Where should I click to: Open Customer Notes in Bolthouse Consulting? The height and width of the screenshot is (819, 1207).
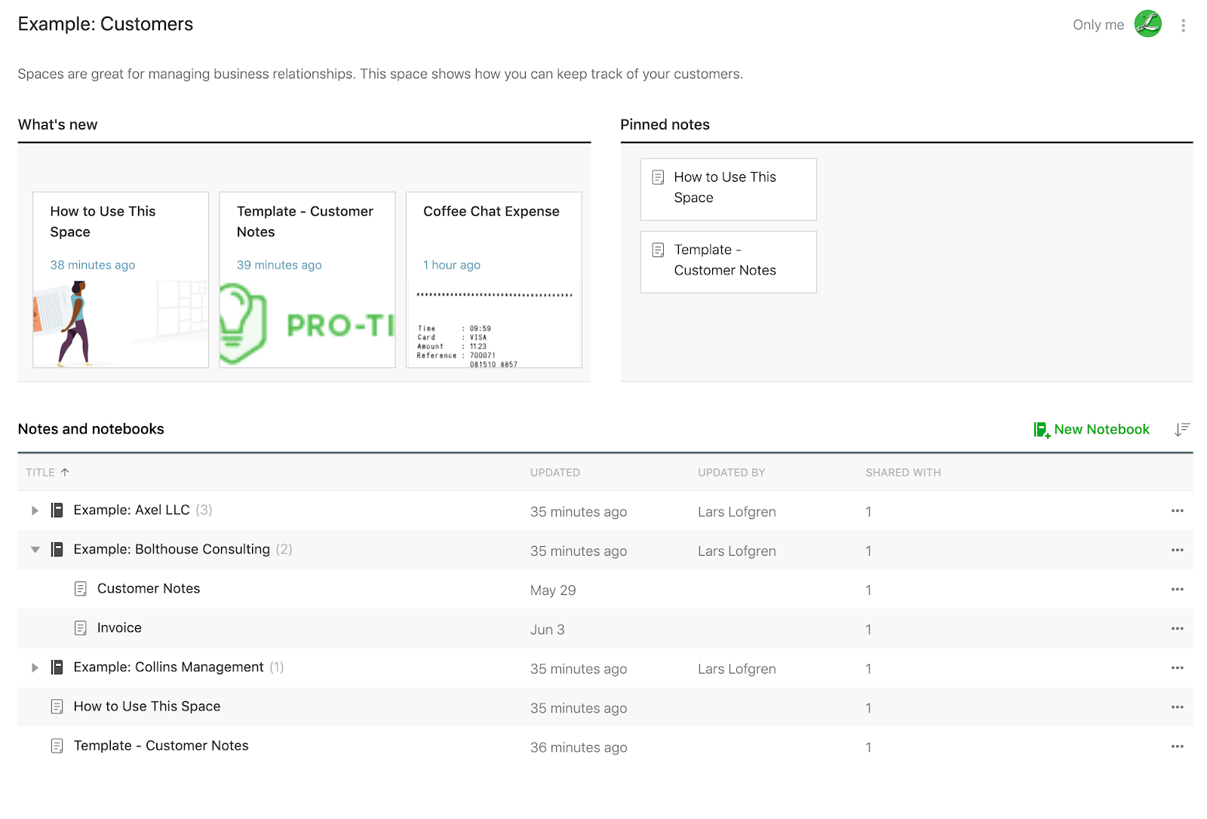pos(149,588)
